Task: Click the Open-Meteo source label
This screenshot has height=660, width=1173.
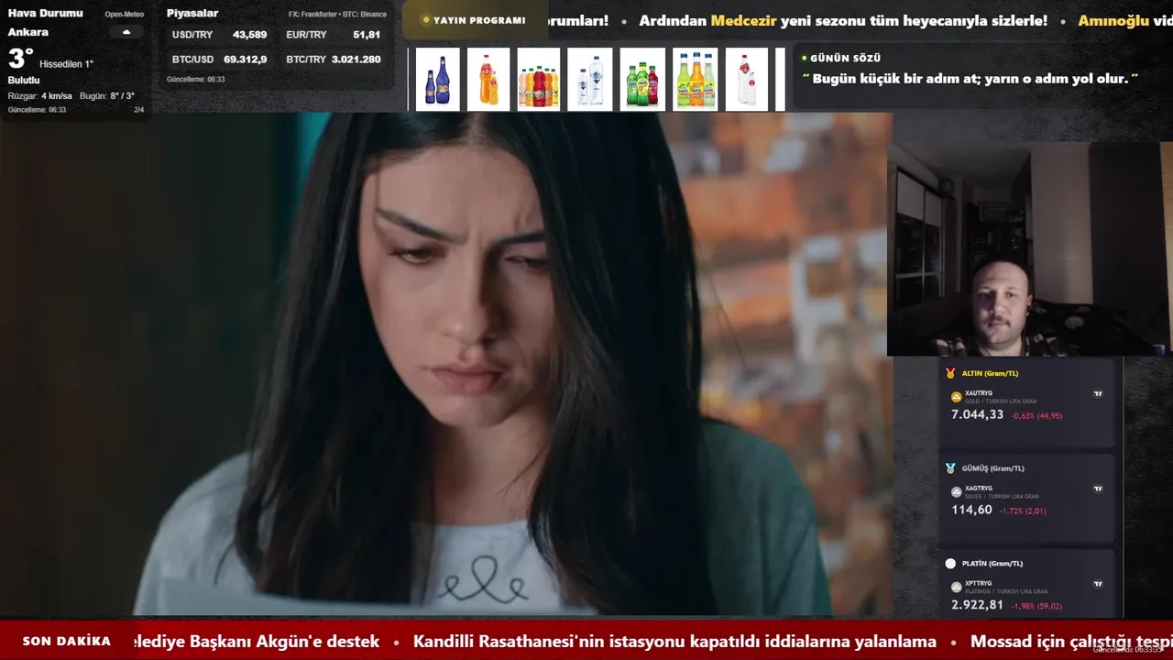Action: pyautogui.click(x=125, y=15)
